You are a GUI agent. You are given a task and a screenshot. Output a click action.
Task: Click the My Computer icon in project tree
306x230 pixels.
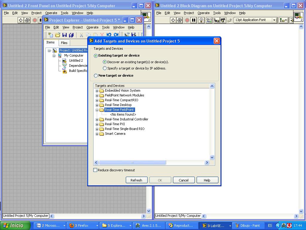pos(60,55)
